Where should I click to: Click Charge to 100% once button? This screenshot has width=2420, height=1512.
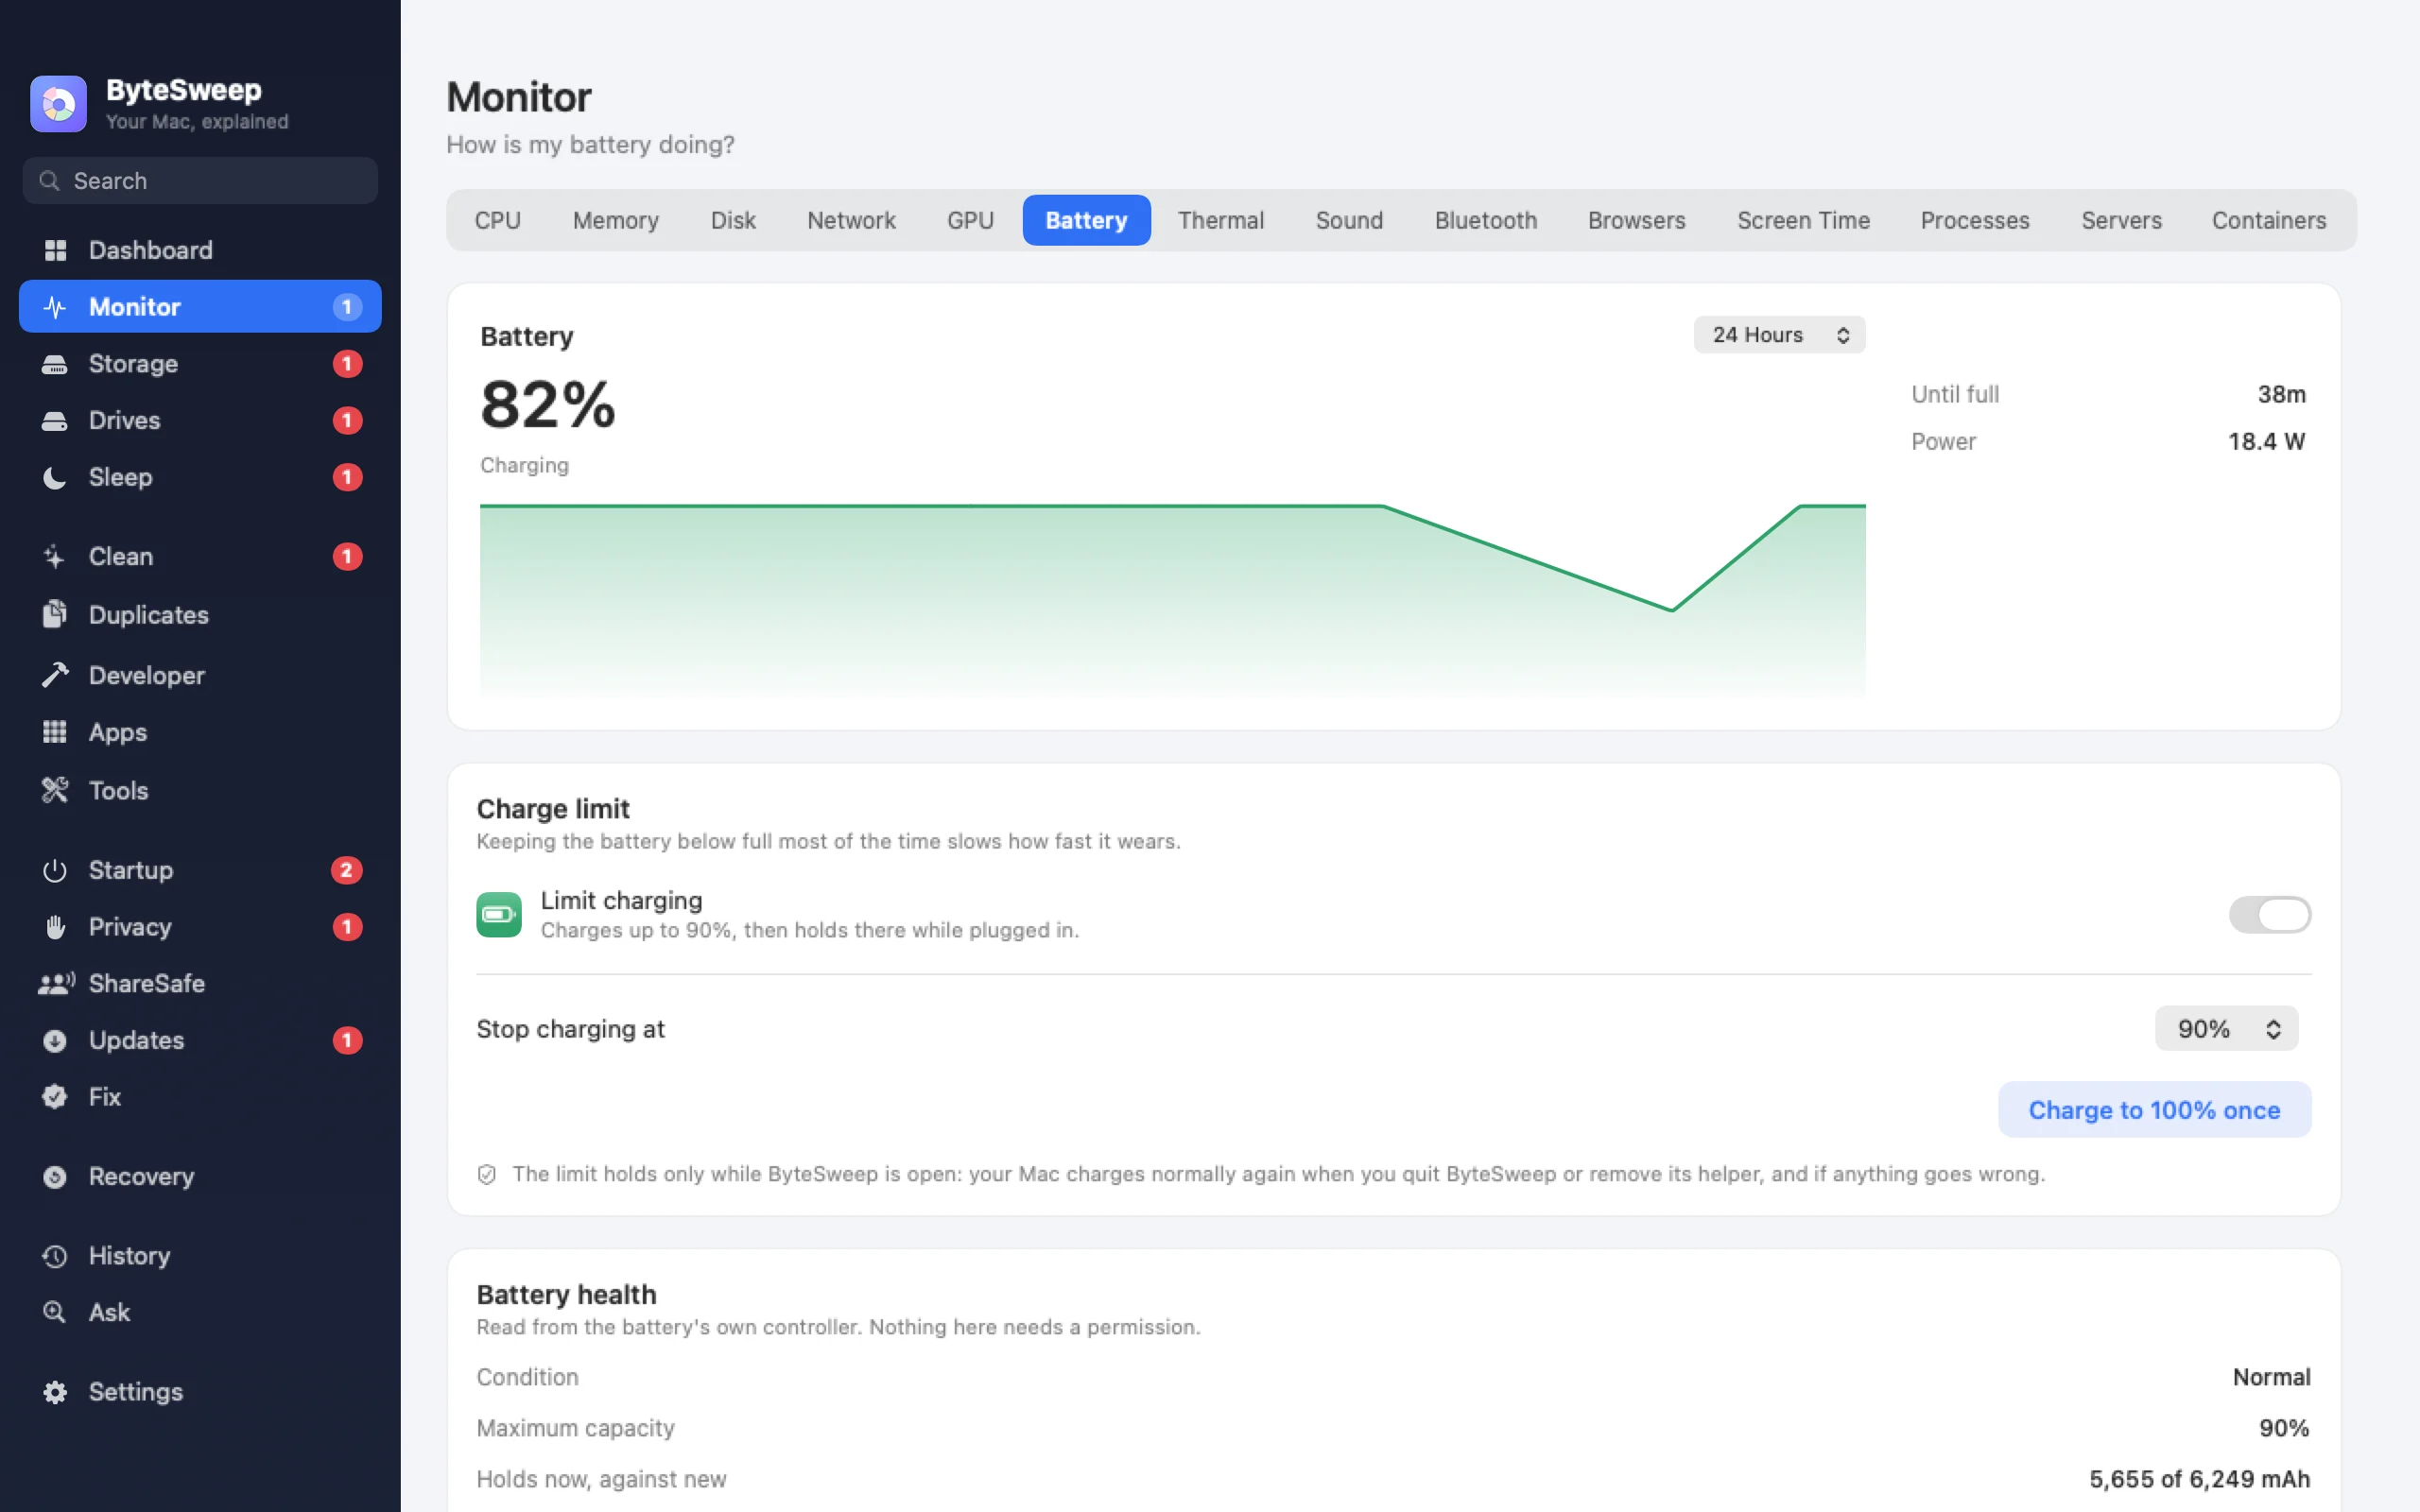(x=2154, y=1109)
